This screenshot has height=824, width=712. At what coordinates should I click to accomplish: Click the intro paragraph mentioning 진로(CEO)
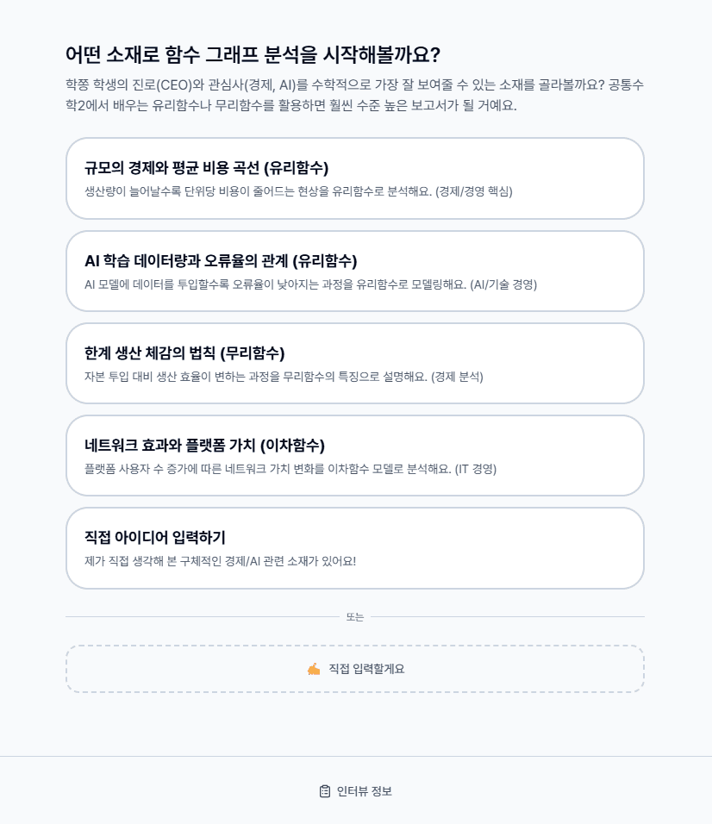354,95
